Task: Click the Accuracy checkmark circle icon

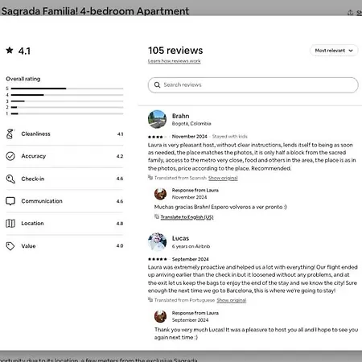Action: [10, 156]
